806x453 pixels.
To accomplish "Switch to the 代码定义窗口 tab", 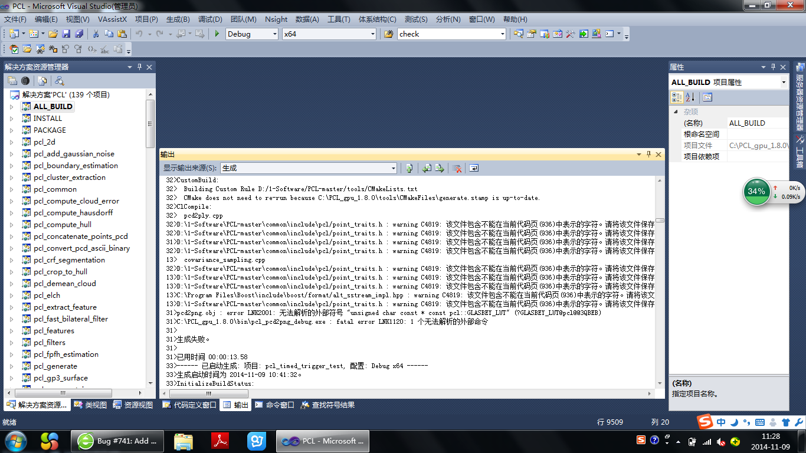I will pos(189,405).
